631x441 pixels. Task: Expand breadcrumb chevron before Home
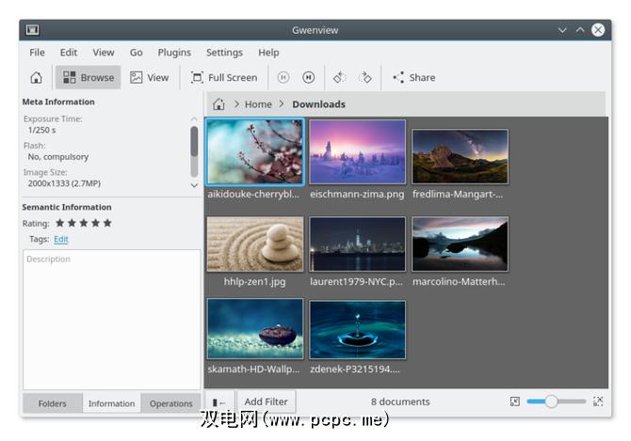coord(236,104)
